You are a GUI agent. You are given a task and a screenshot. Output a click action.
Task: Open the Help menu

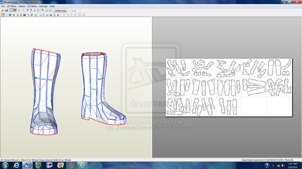pyautogui.click(x=52, y=6)
